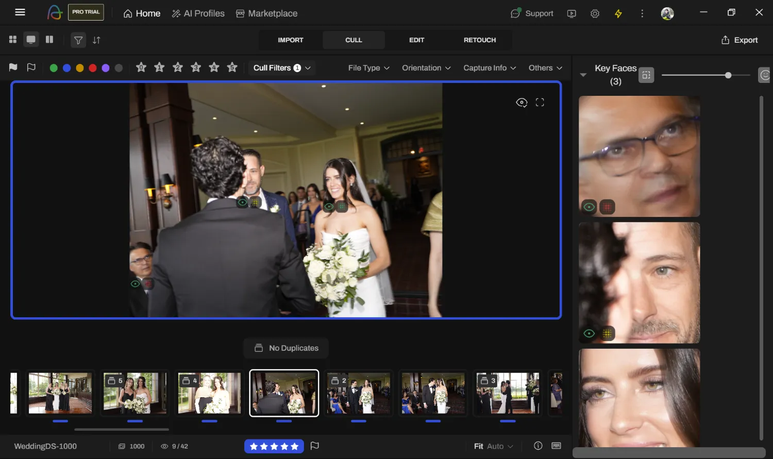Viewport: 773px width, 459px height.
Task: Toggle the eye visibility on the first face thumbnail
Action: pyautogui.click(x=589, y=207)
